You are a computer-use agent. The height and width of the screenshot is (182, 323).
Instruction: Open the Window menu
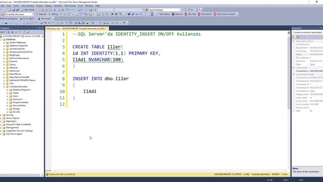[89, 6]
